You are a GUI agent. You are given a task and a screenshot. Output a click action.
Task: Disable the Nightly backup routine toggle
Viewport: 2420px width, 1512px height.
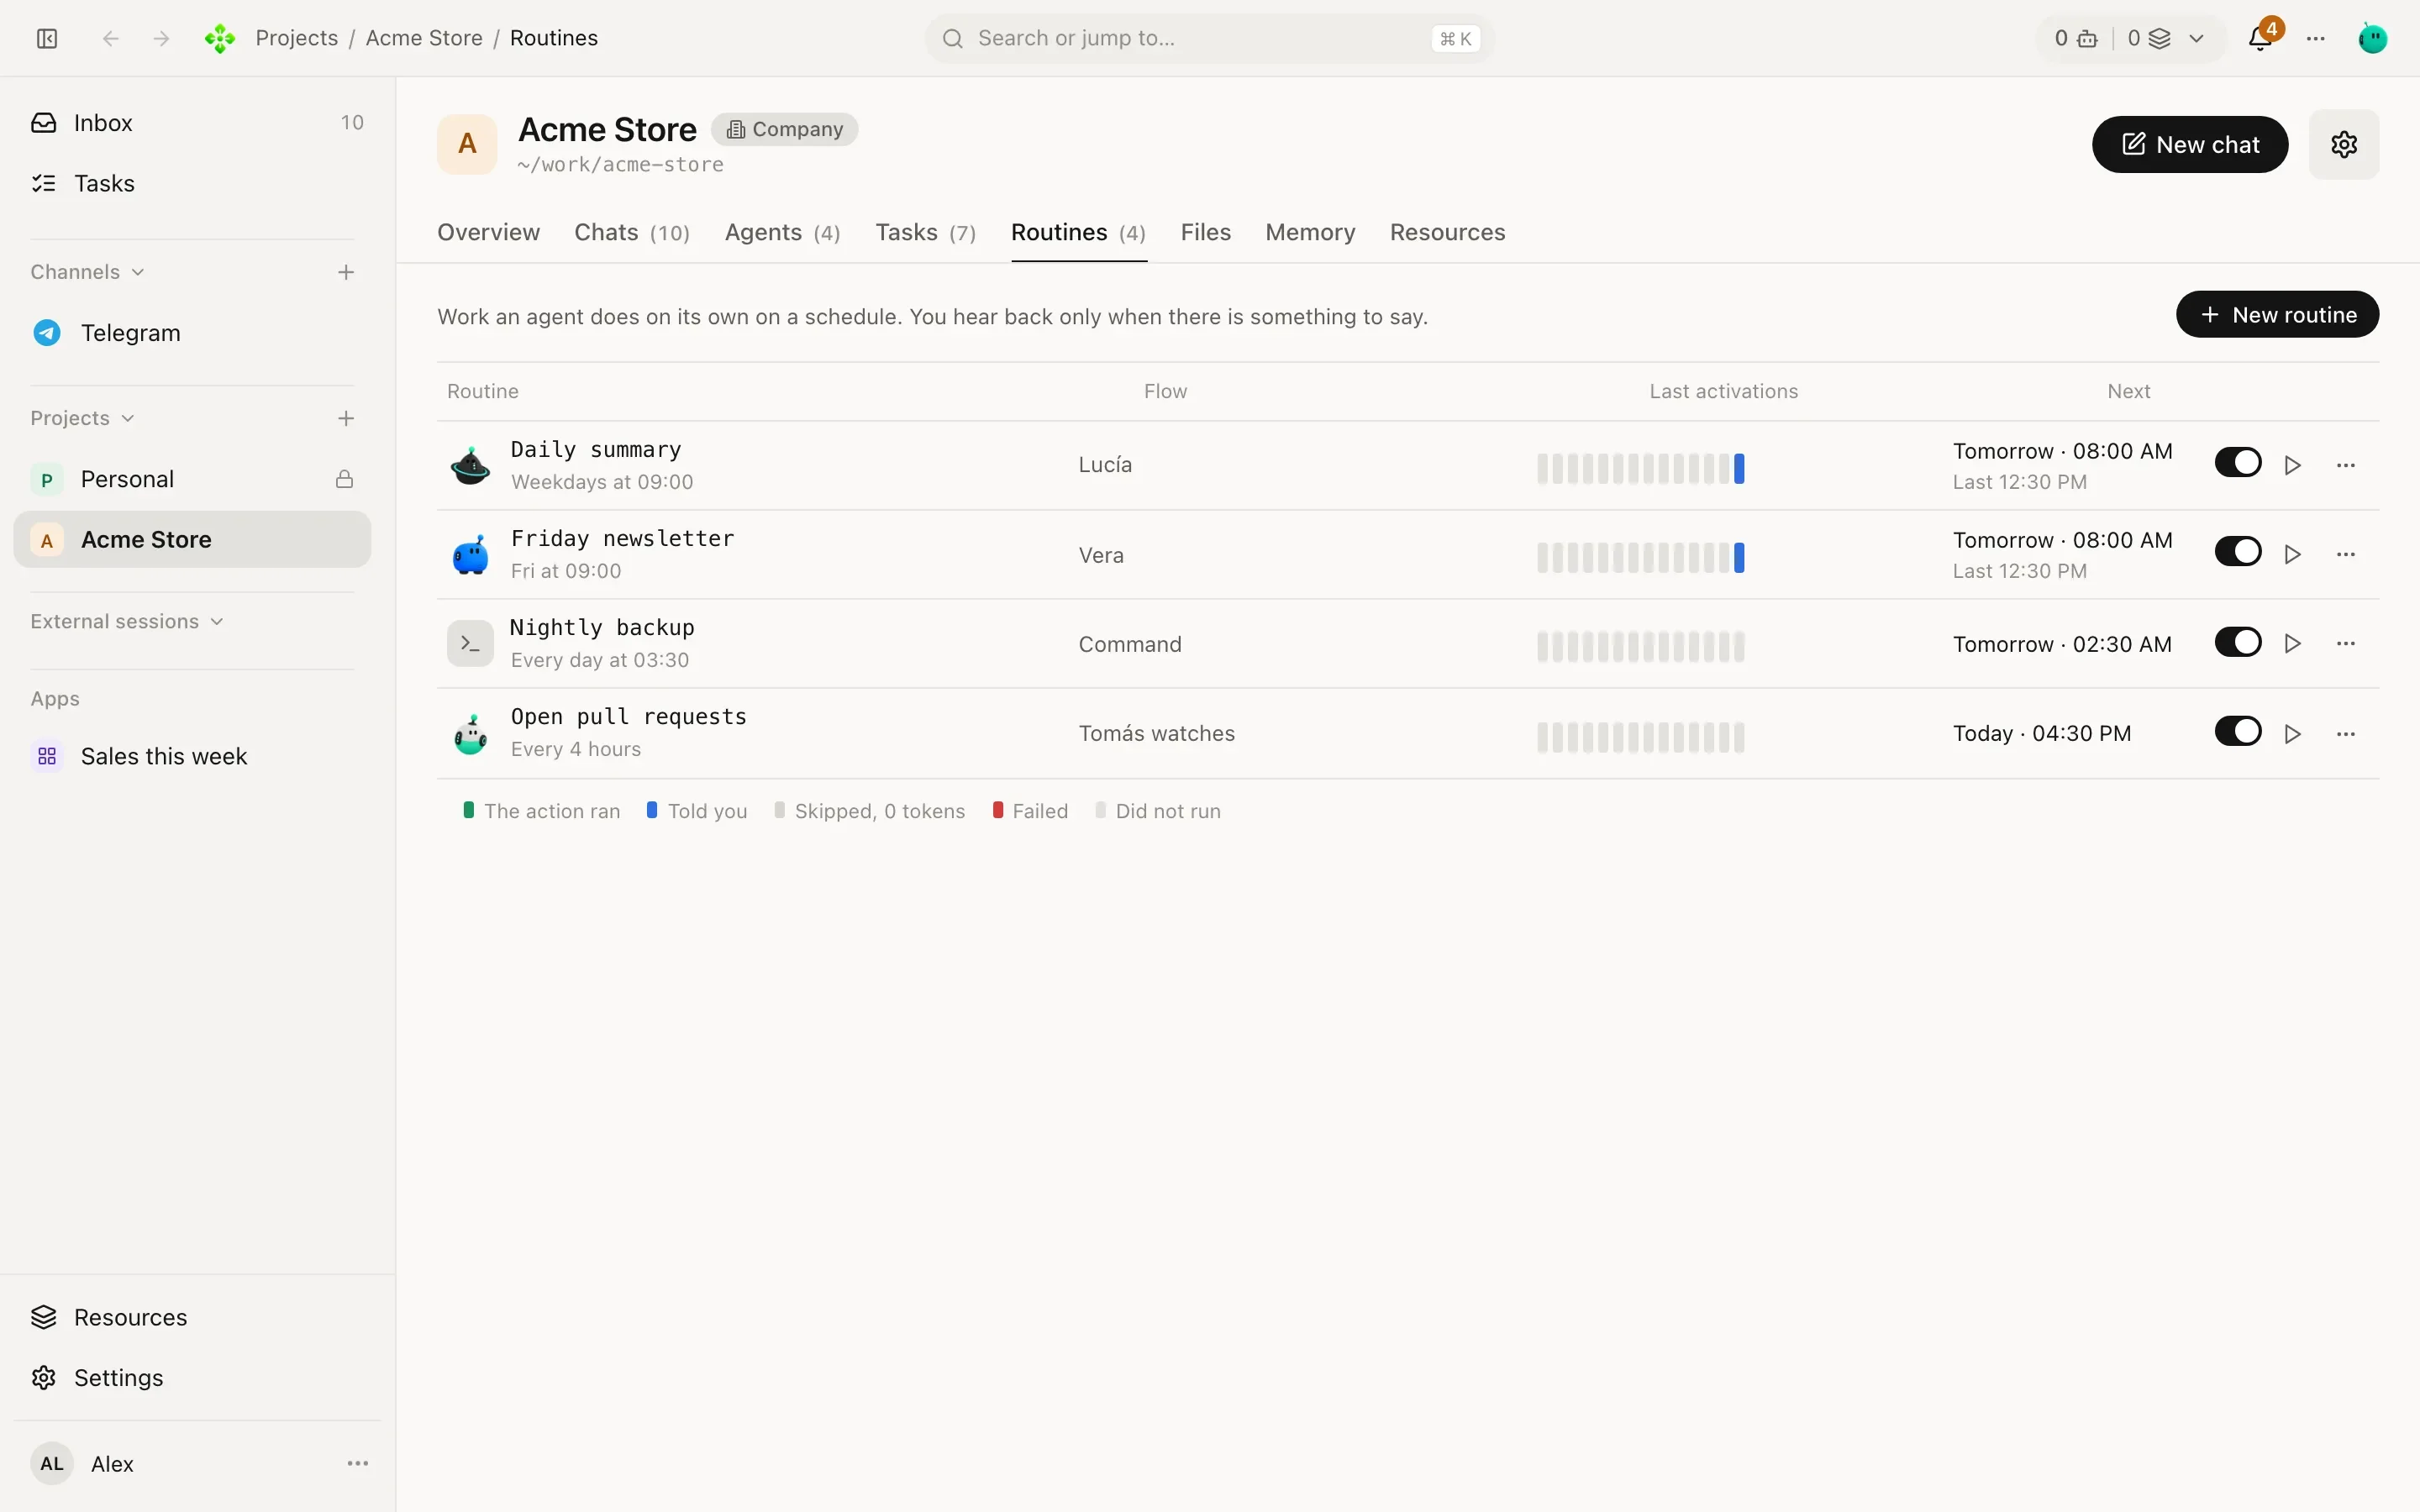(x=2238, y=642)
